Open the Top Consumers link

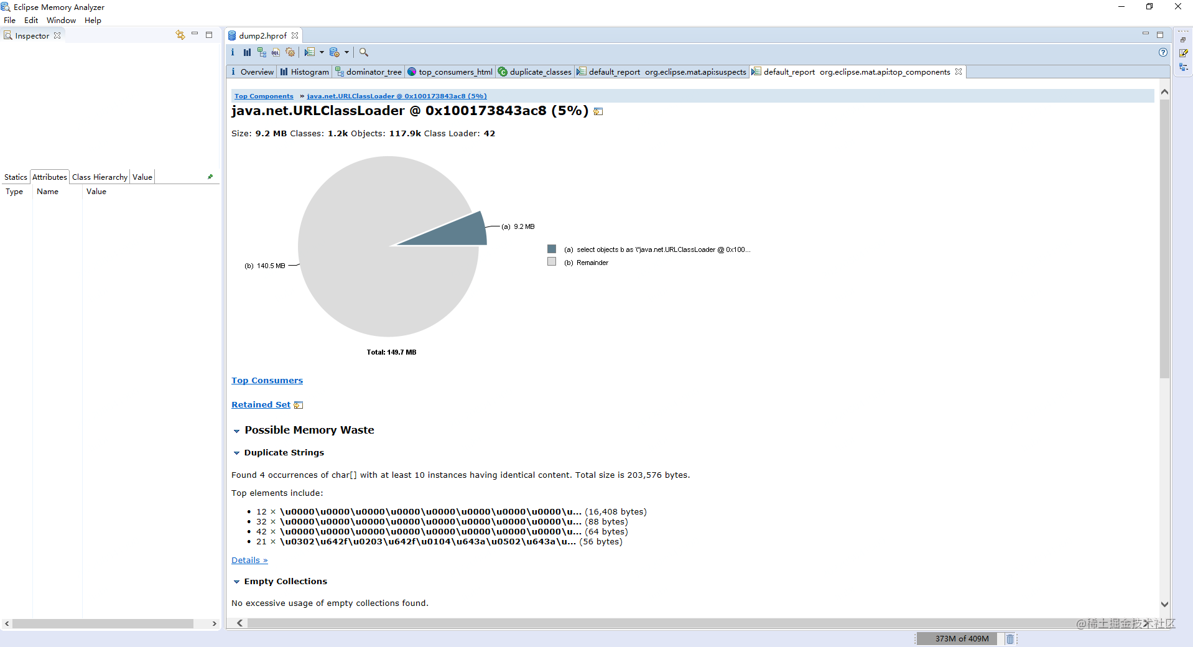coord(267,380)
